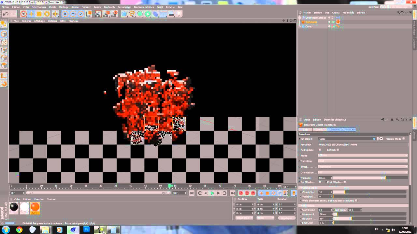417x234 pixels.
Task: Switch to the Transform tab in attributes
Action: pyautogui.click(x=334, y=130)
